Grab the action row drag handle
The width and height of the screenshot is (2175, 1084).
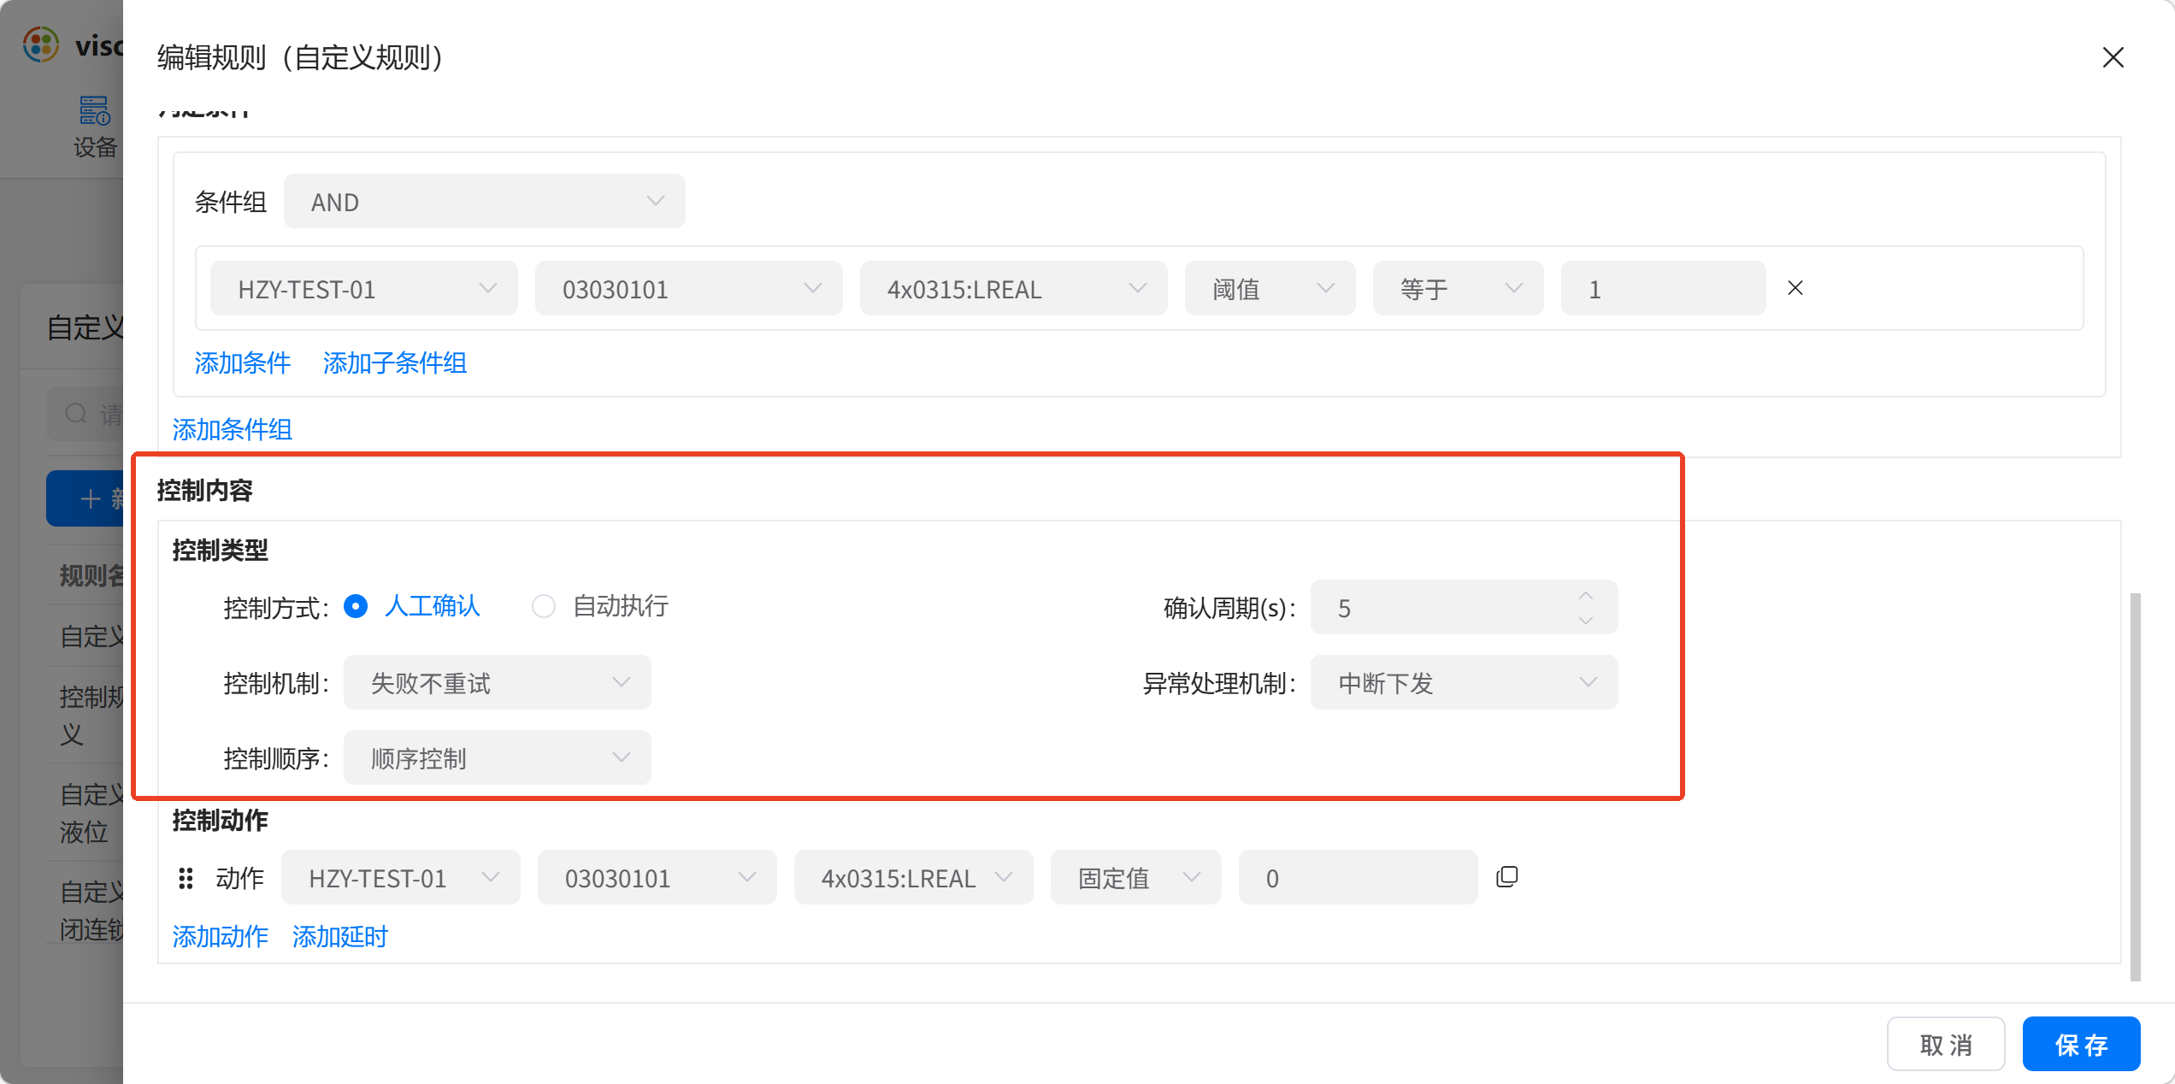pyautogui.click(x=186, y=878)
